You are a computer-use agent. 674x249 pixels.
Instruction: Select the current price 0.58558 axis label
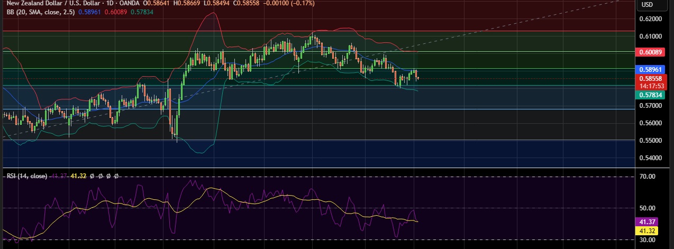click(x=651, y=78)
